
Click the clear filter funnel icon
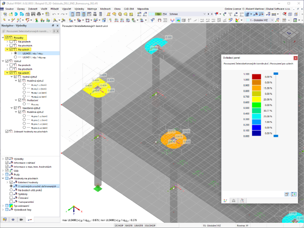(216, 14)
